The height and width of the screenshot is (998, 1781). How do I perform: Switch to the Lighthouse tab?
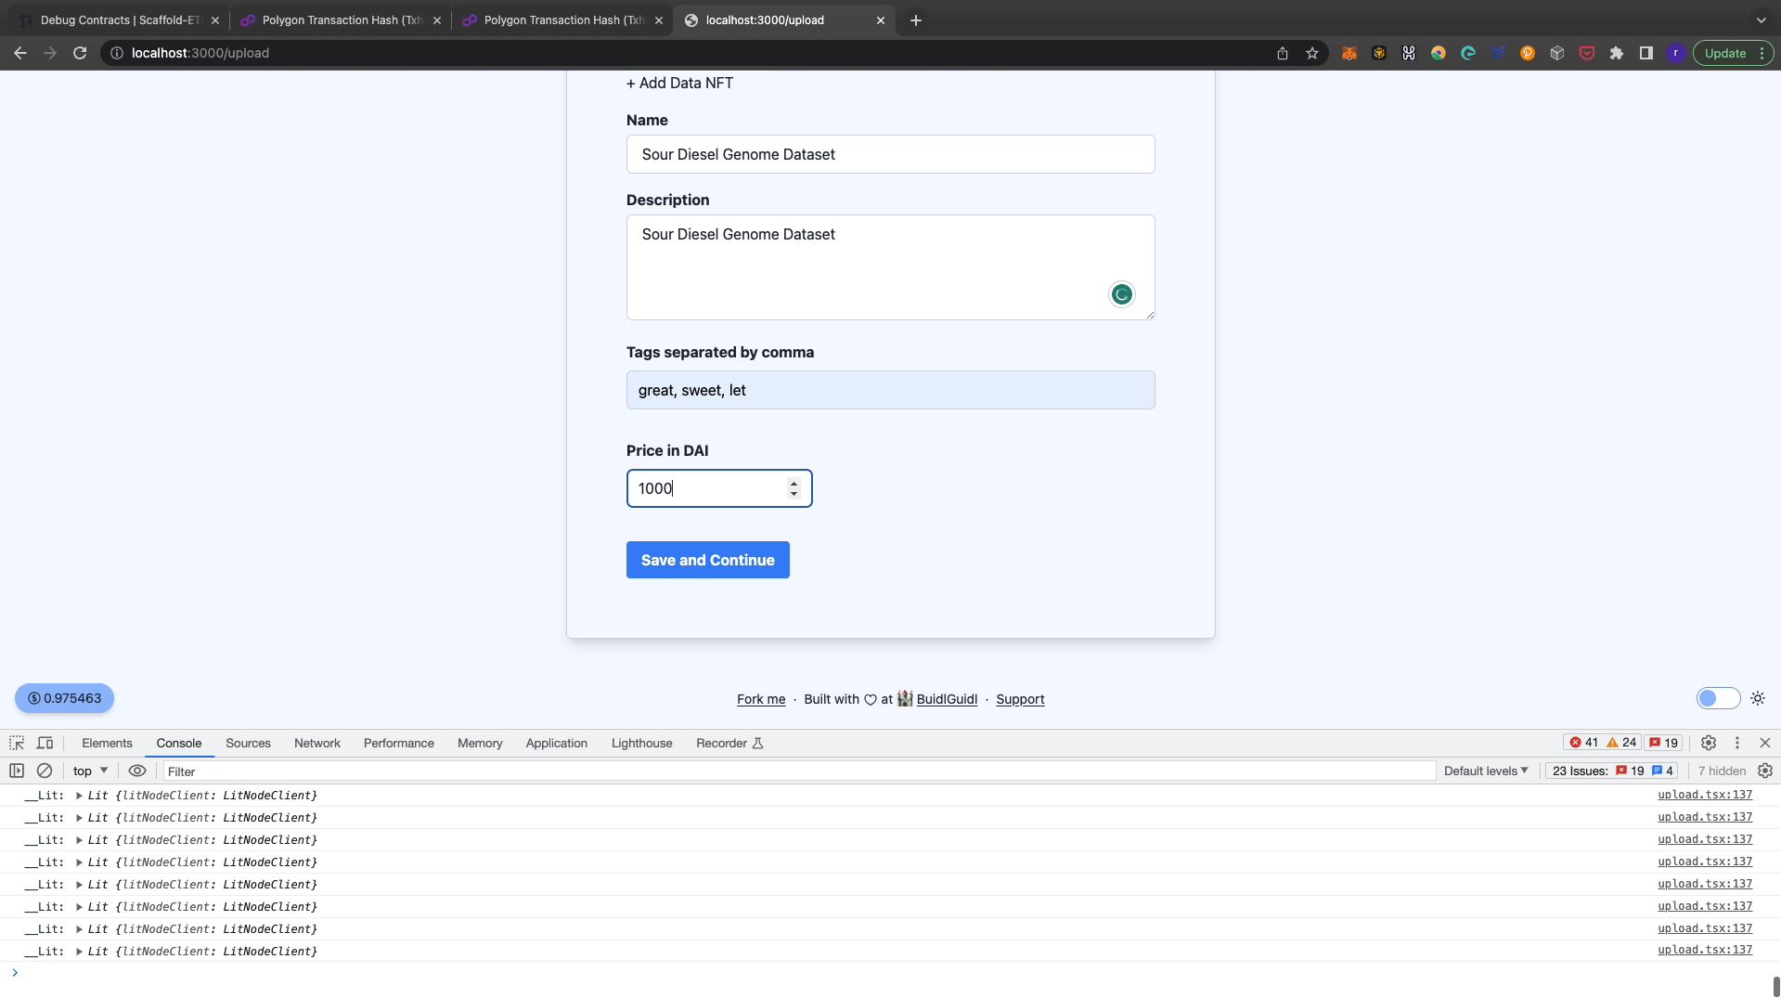642,743
